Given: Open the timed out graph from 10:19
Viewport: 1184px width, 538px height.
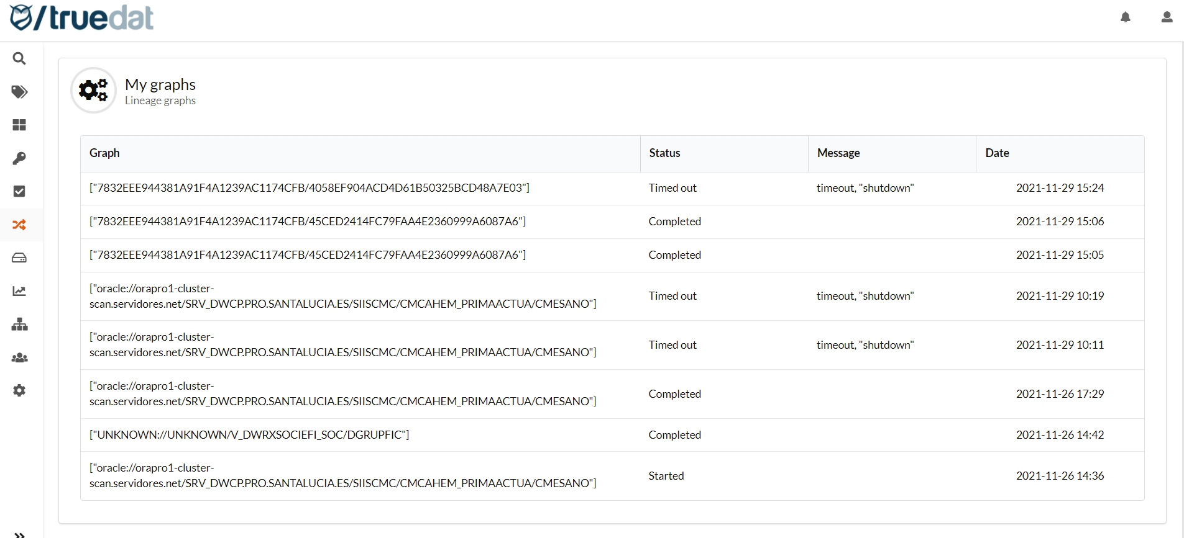Looking at the screenshot, I should click(342, 296).
